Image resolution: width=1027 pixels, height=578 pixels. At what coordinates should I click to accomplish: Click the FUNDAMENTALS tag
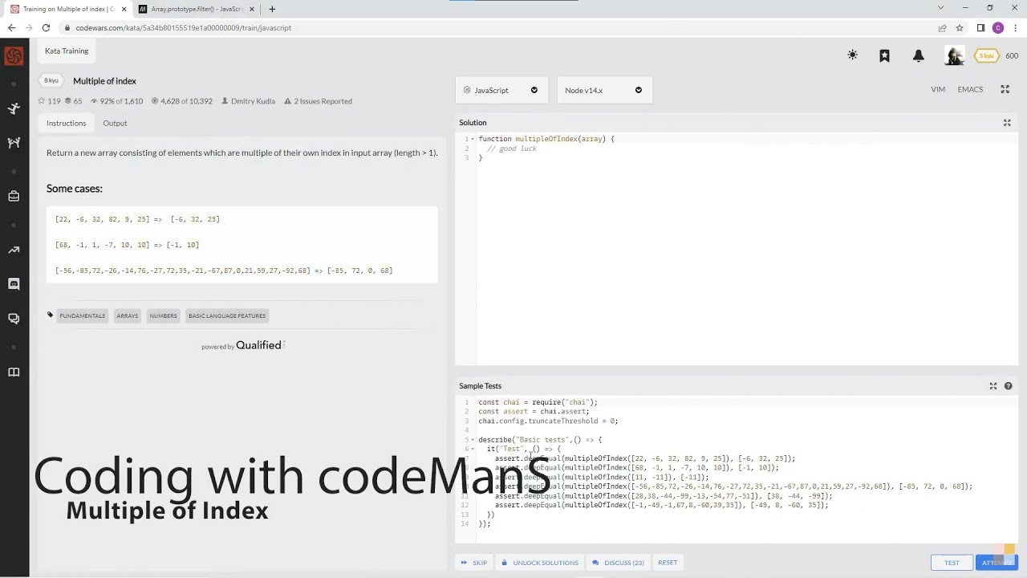tap(82, 315)
